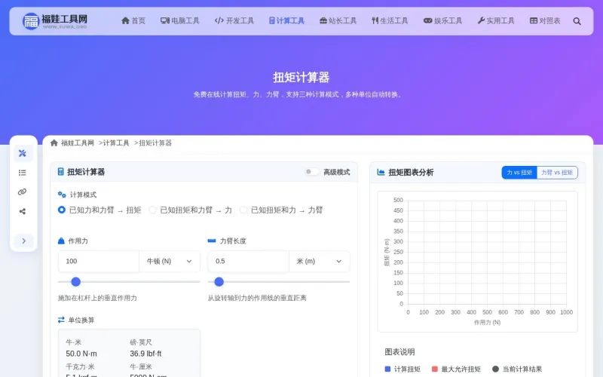Click 扭矩计算器 breadcrumb link
The height and width of the screenshot is (377, 603).
(155, 143)
